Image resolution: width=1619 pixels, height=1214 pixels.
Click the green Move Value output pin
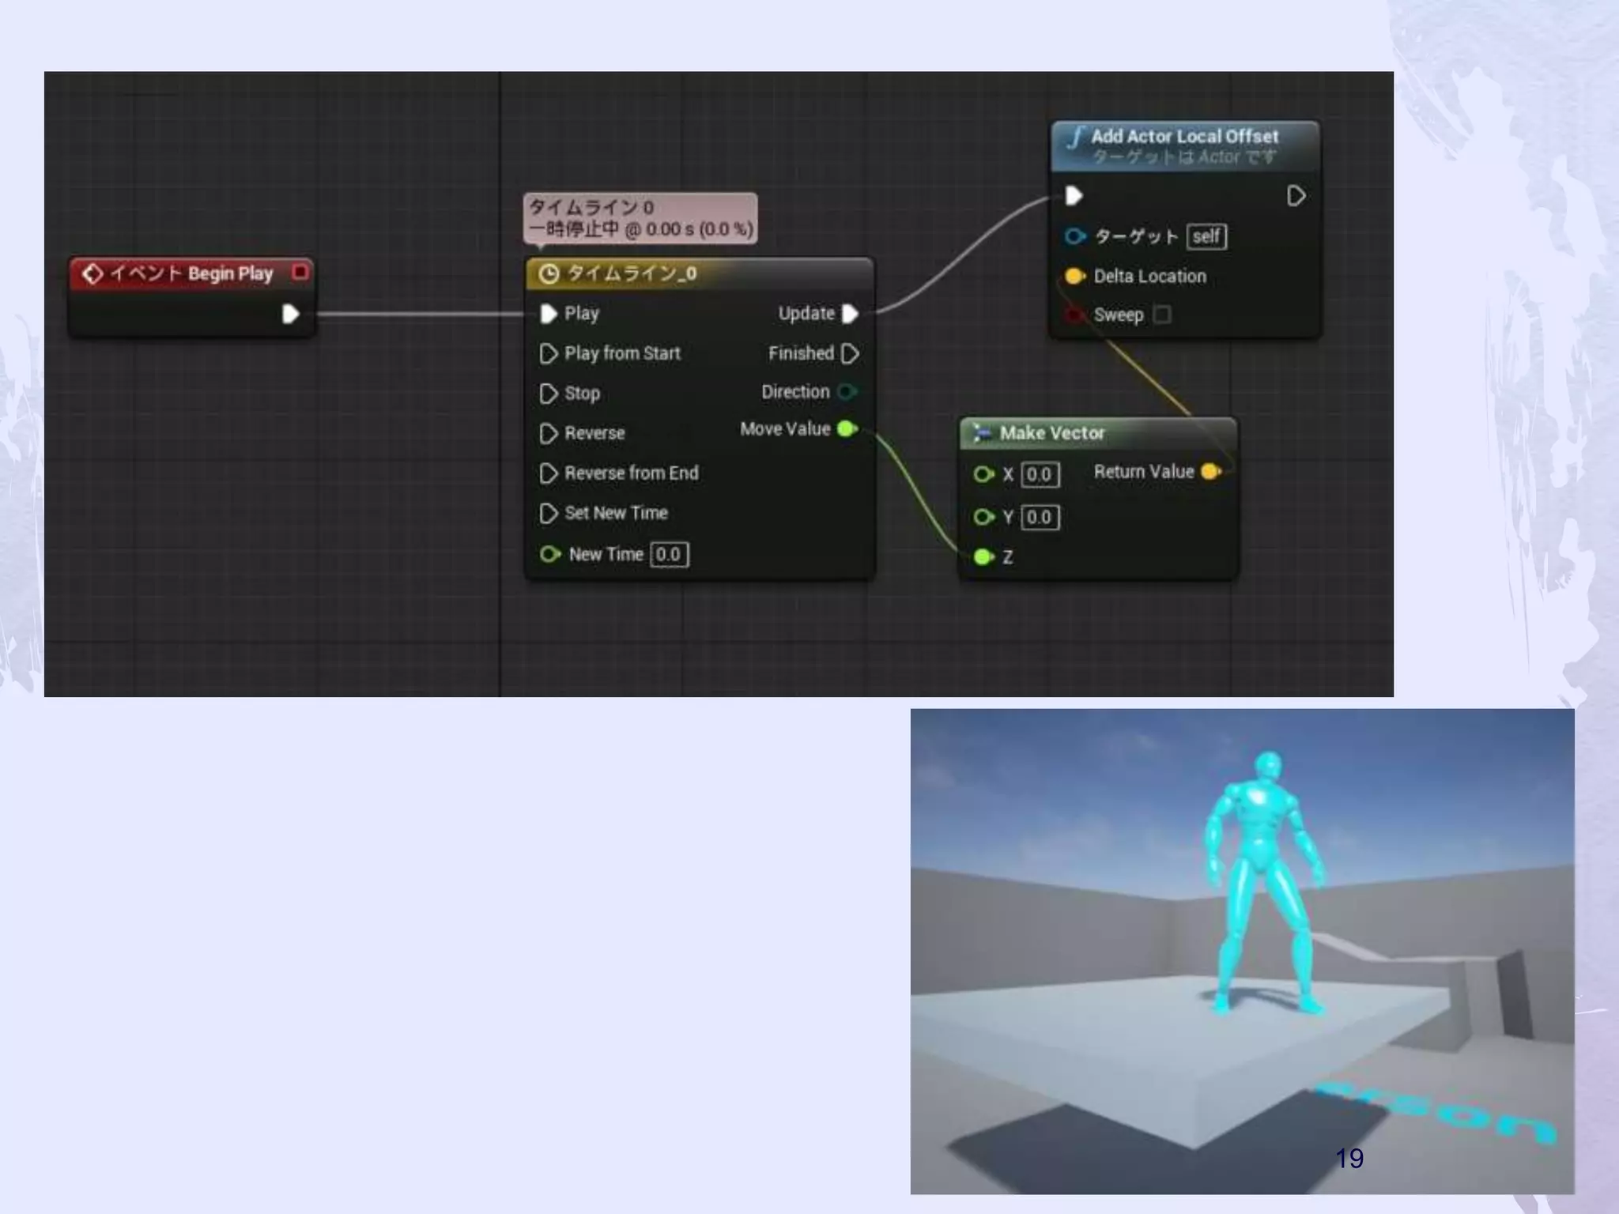[x=847, y=429]
